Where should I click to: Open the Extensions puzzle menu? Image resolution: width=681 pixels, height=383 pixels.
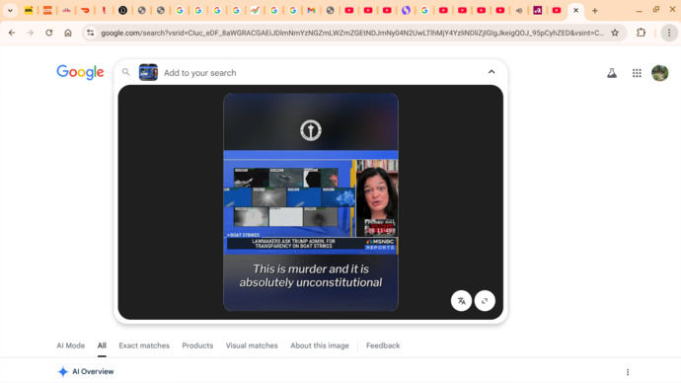point(642,33)
